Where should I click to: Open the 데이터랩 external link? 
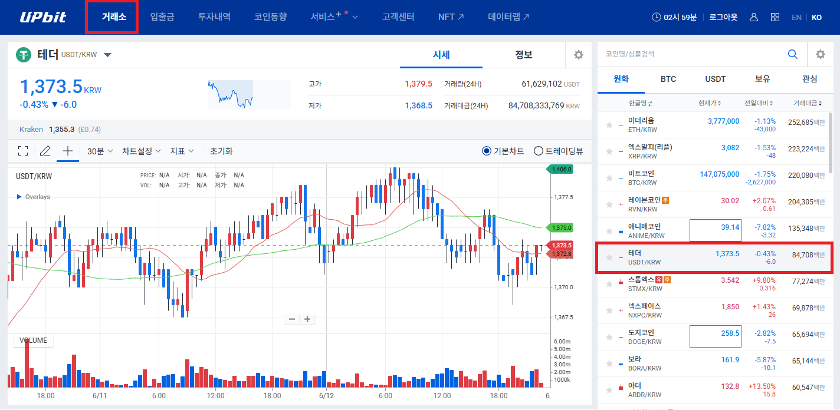509,16
